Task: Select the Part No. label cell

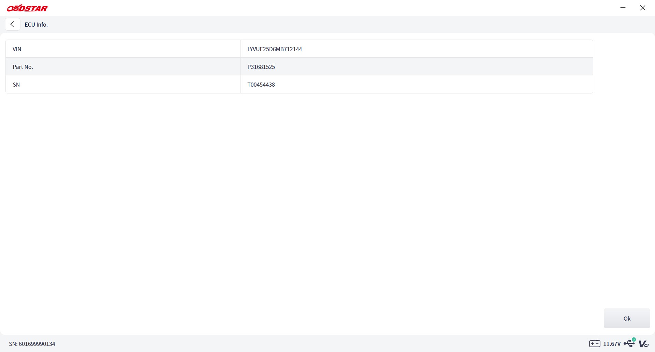Action: 123,67
